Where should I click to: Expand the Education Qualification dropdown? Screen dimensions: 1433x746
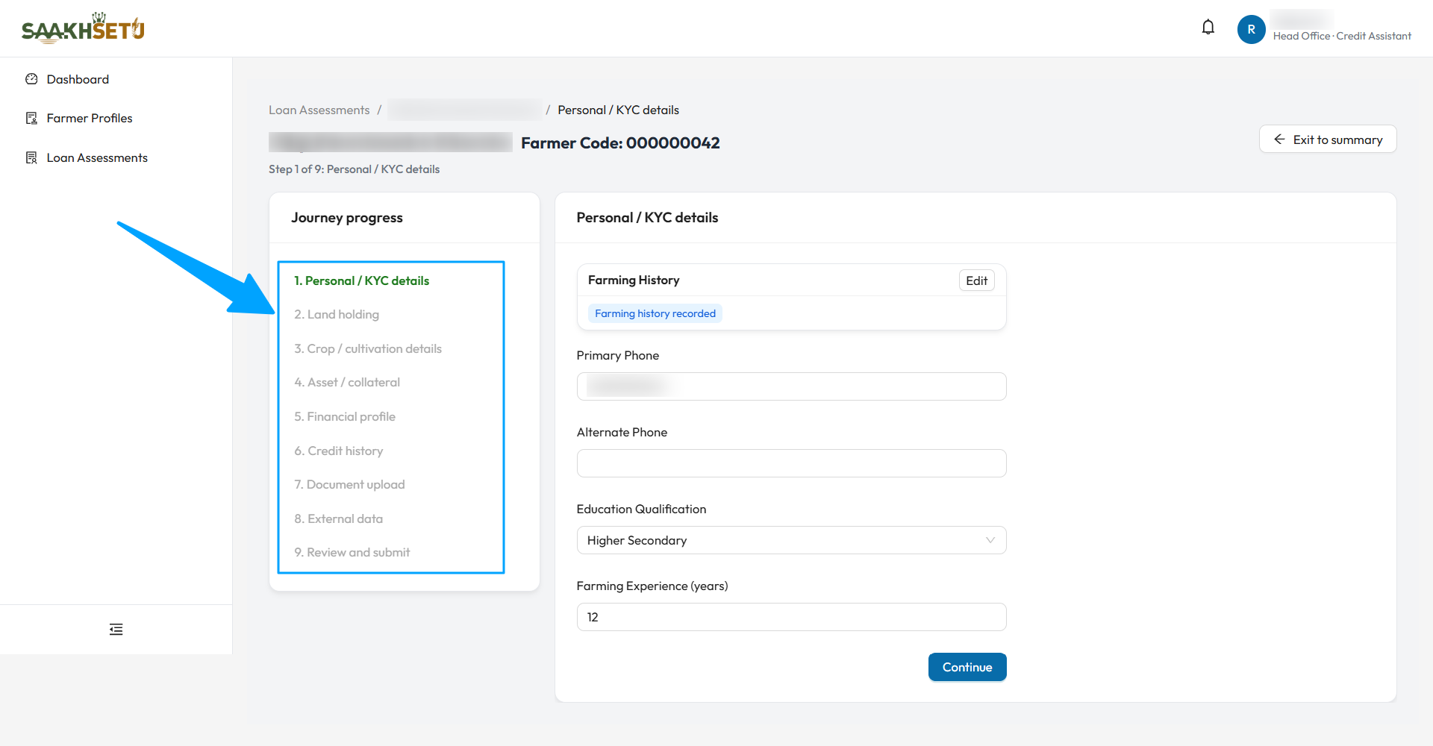(x=791, y=540)
